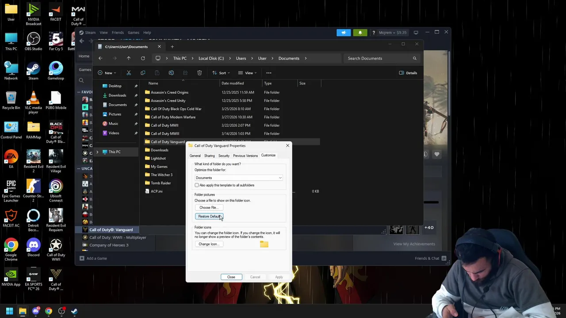
Task: Click the Change Icon button
Action: click(x=208, y=244)
